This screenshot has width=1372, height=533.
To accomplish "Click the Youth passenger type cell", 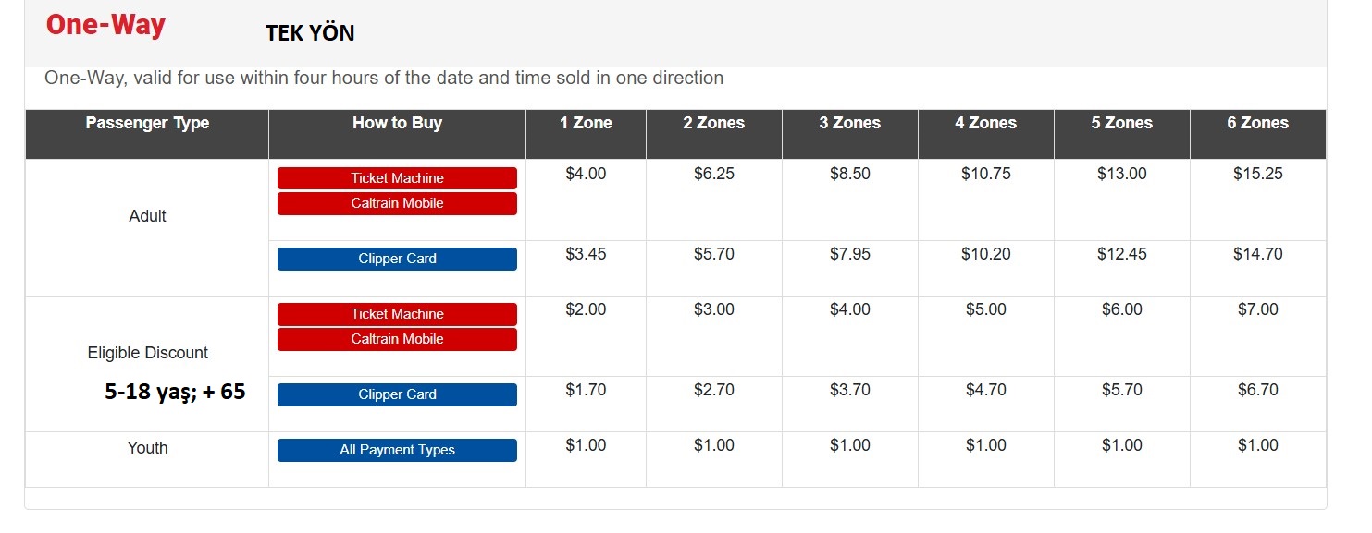I will (147, 448).
